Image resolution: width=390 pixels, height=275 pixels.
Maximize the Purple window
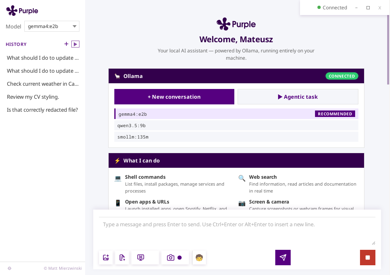(368, 8)
